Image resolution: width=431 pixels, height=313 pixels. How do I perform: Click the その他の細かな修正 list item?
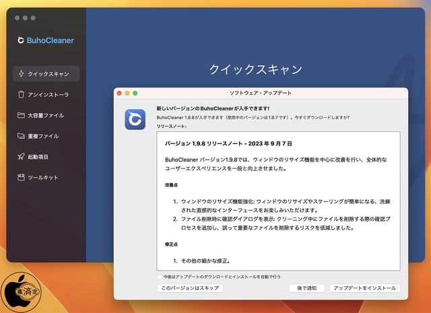click(205, 260)
